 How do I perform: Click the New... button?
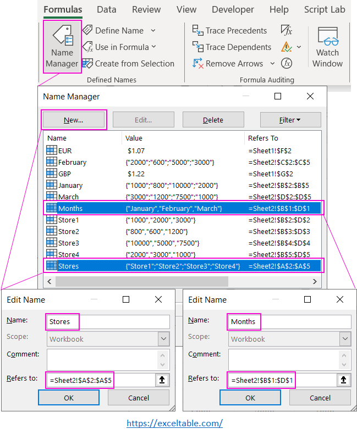tap(73, 120)
